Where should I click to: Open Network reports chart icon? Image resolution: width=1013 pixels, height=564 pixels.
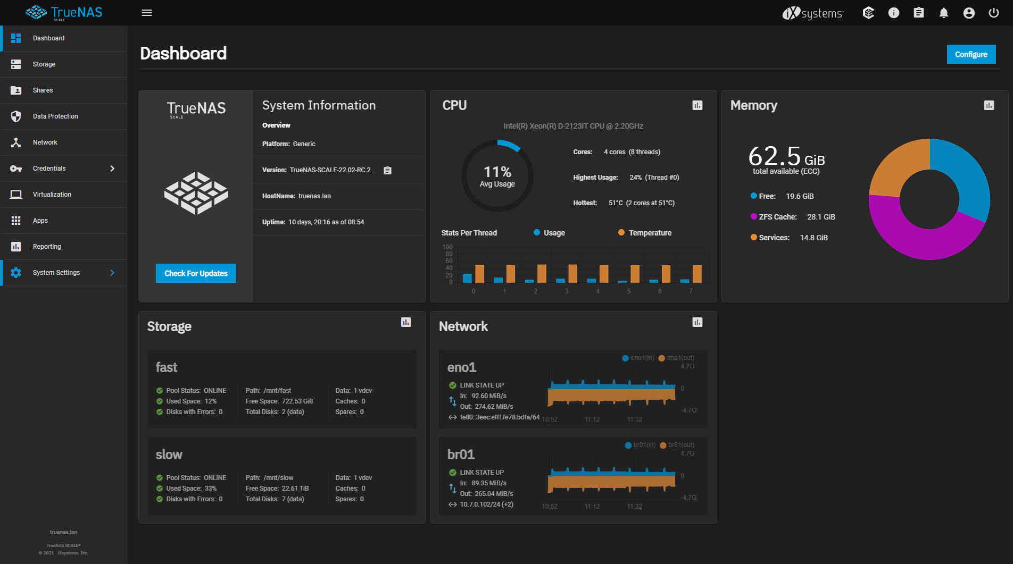(697, 322)
